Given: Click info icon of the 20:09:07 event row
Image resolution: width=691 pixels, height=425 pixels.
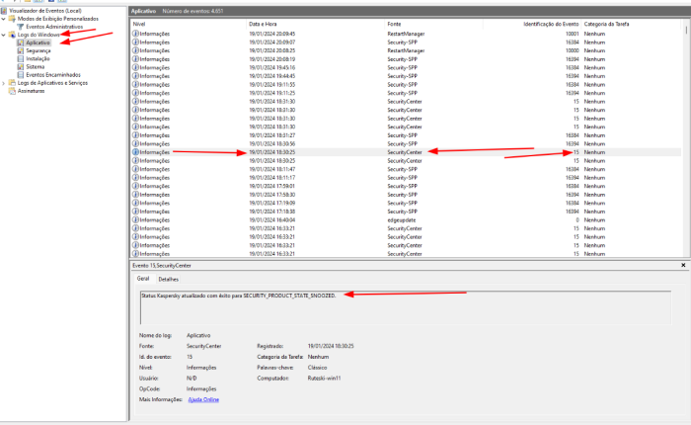Looking at the screenshot, I should click(136, 42).
